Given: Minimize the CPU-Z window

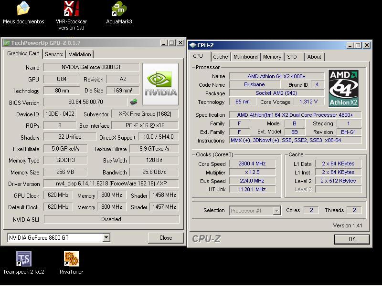Looking at the screenshot, I should [350, 45].
